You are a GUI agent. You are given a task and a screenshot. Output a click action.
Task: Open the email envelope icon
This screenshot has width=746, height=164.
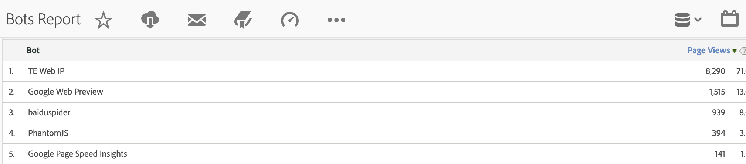click(197, 20)
